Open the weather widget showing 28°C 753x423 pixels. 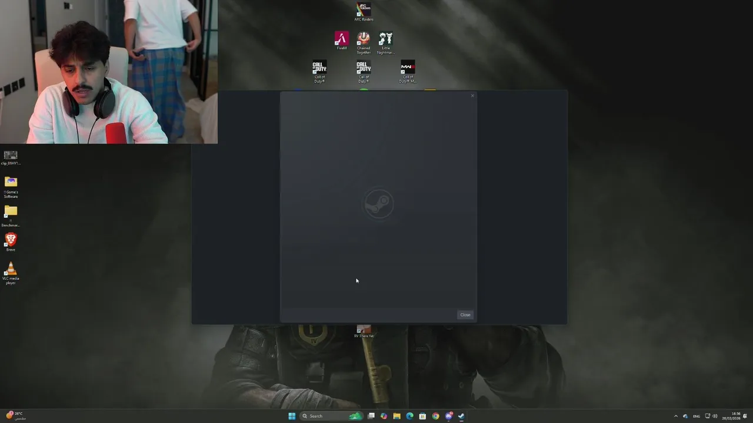(x=15, y=416)
